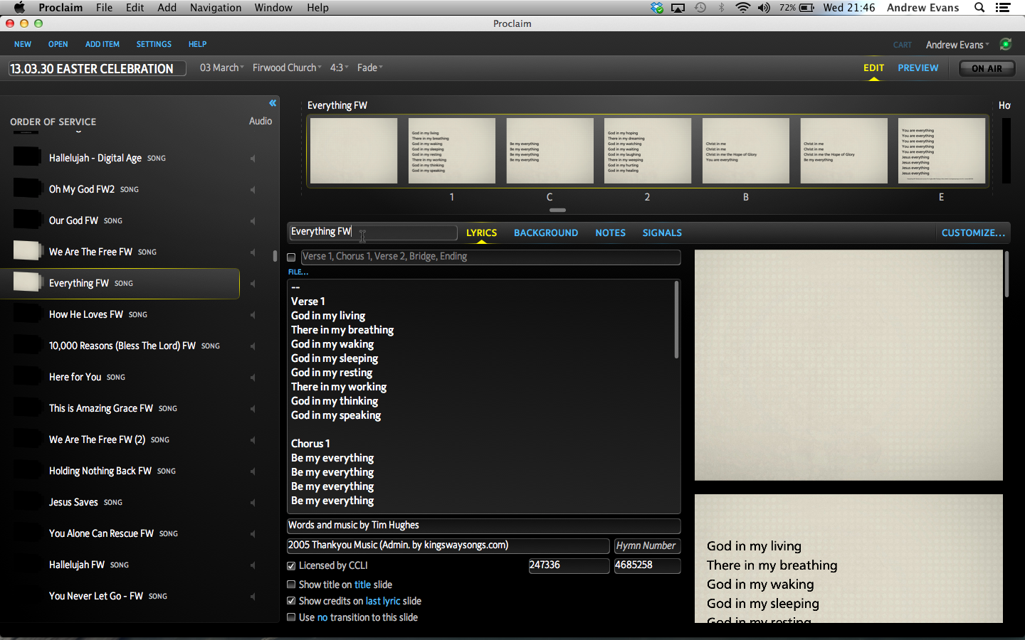Click the Hymn Number field

(647, 545)
